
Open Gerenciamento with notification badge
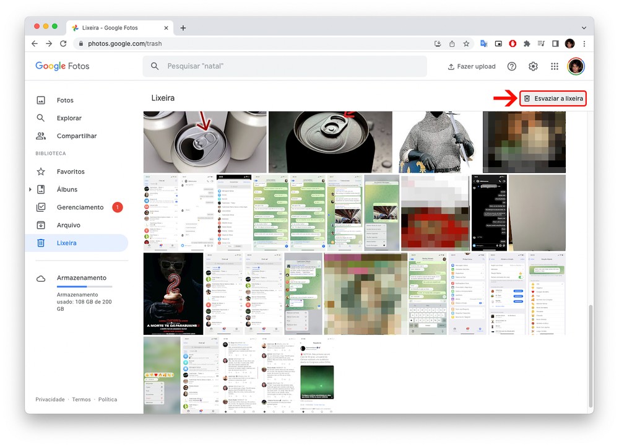click(80, 207)
